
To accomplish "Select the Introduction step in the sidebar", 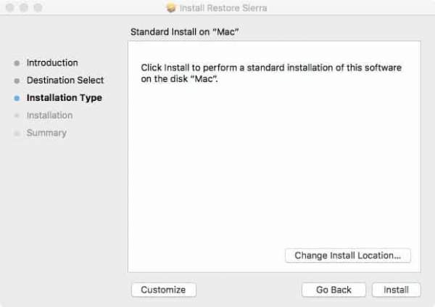I will click(52, 63).
